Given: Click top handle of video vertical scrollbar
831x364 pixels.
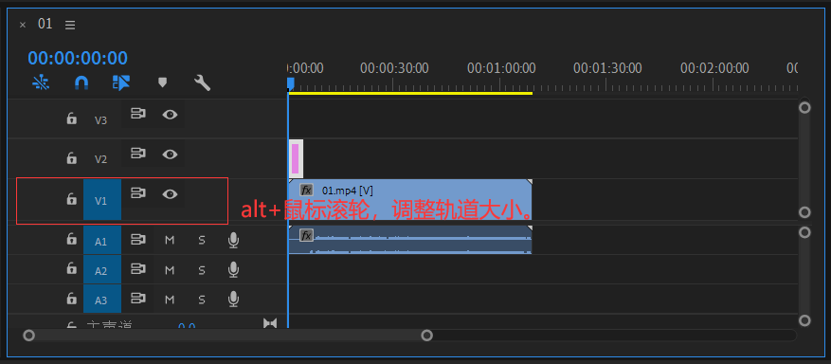Looking at the screenshot, I should (x=804, y=107).
